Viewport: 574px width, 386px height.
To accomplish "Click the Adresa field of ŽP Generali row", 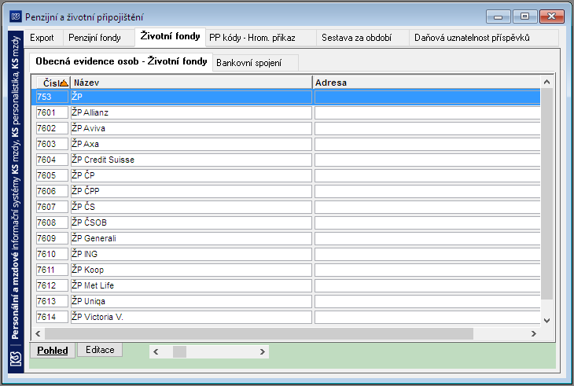I will pos(427,238).
